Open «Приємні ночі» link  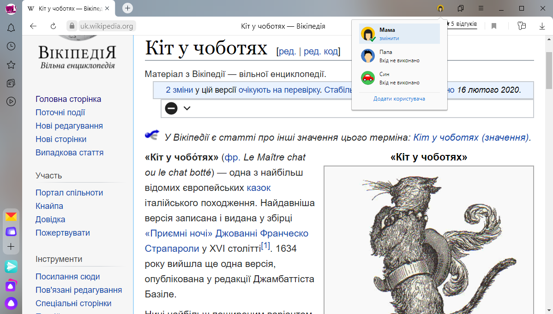click(179, 233)
